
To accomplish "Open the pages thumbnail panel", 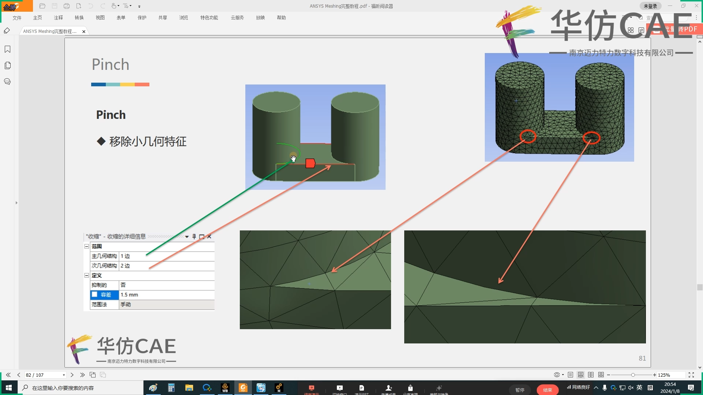I will click(x=7, y=65).
